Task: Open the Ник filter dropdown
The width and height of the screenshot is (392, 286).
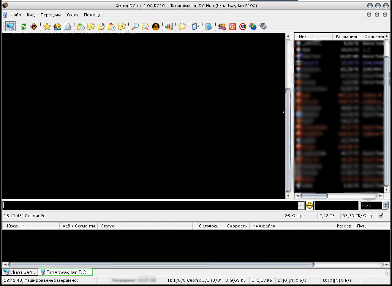Action: (374, 205)
